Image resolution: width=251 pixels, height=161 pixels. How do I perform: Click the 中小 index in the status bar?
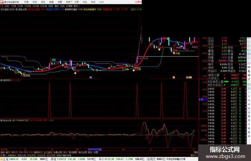[101, 159]
